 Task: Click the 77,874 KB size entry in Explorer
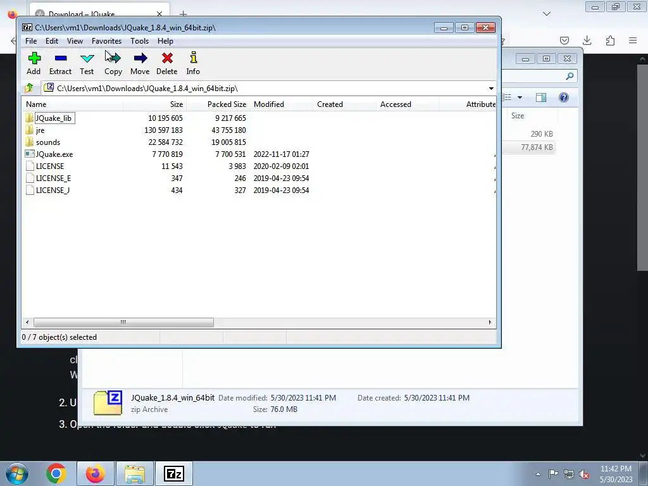(537, 147)
